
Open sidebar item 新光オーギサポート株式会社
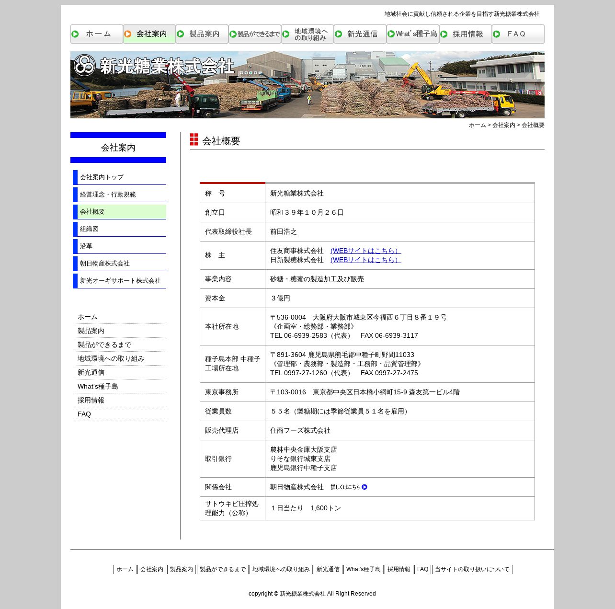(120, 281)
